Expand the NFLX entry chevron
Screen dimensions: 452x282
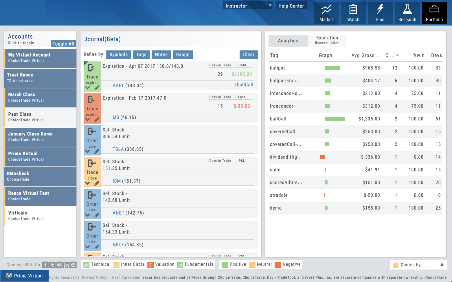(88, 247)
